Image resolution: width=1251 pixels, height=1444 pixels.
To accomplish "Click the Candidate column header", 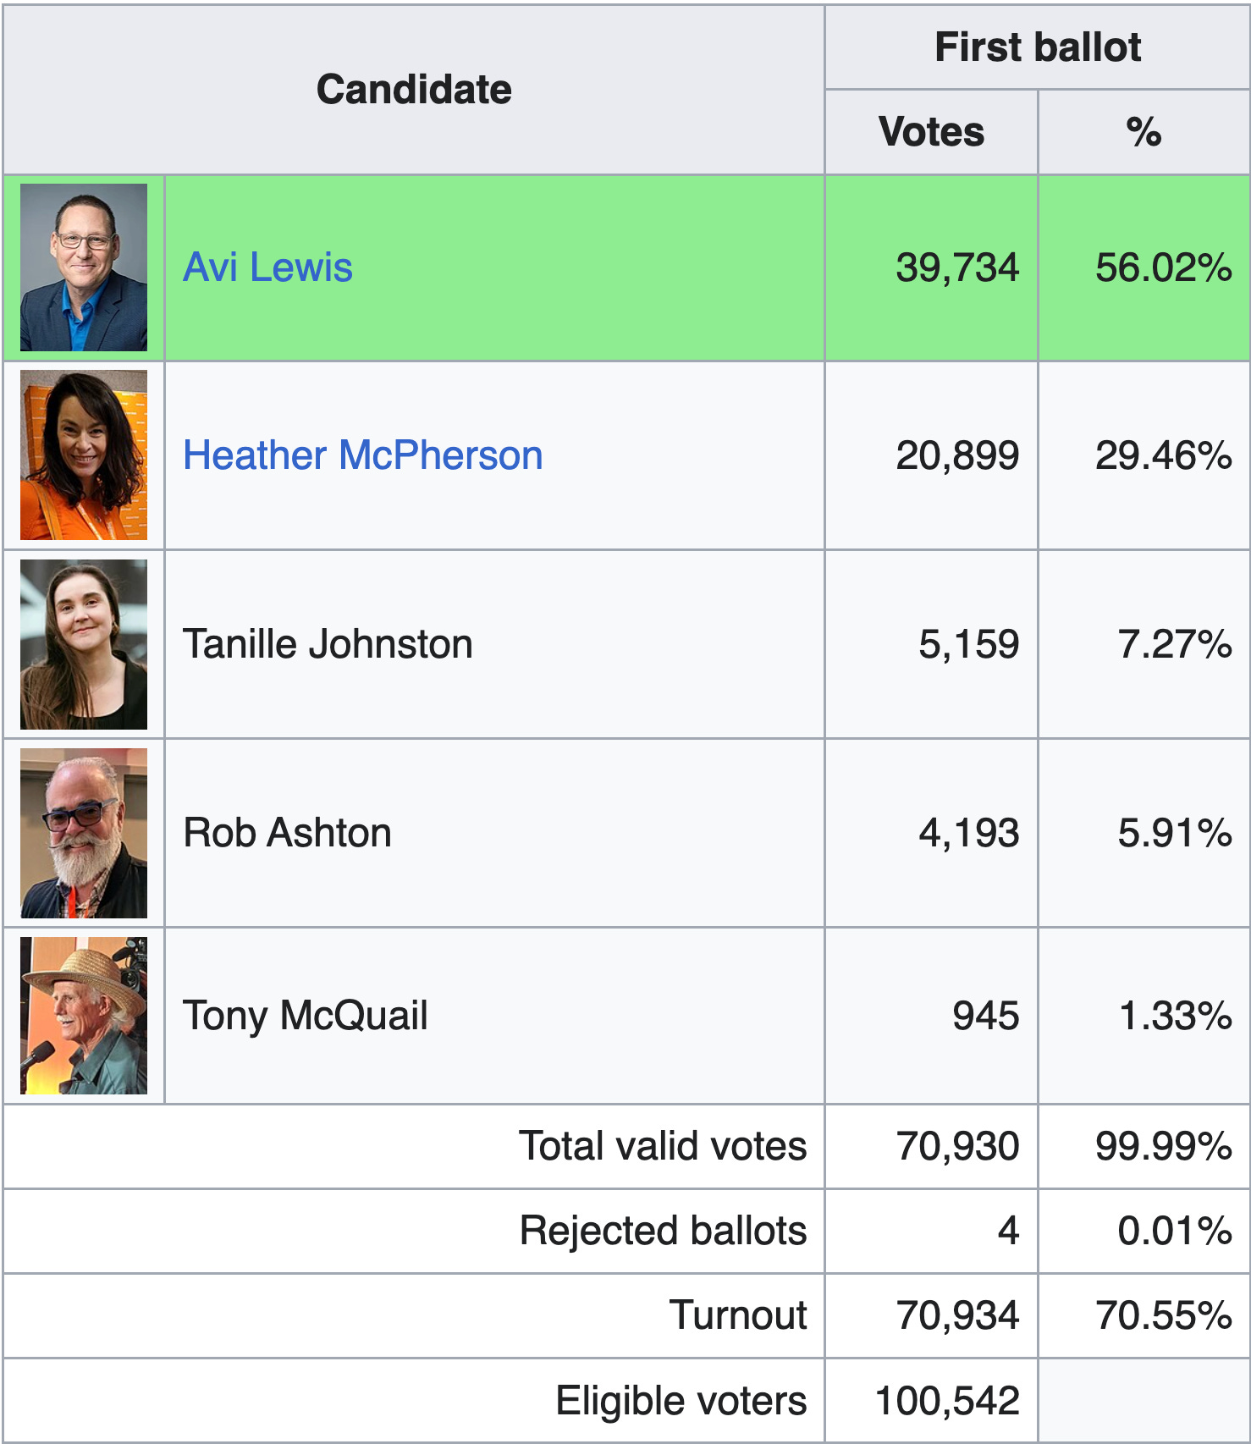I will [414, 90].
